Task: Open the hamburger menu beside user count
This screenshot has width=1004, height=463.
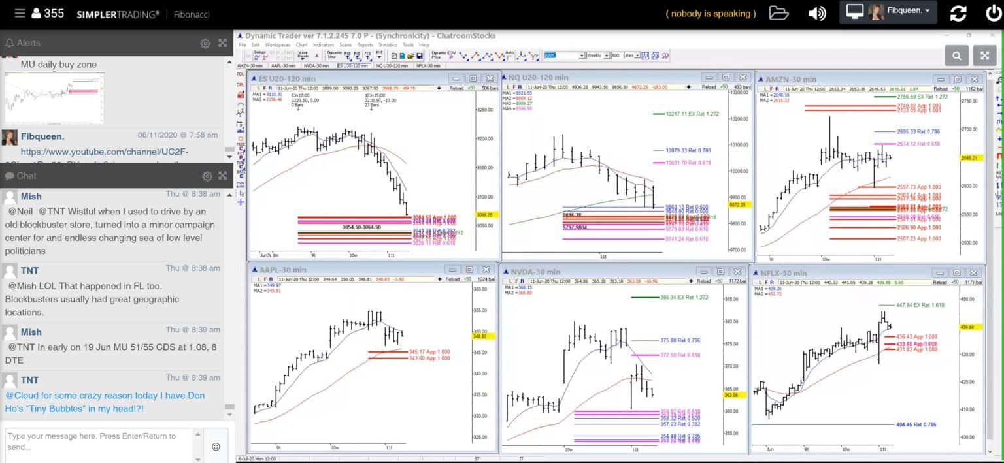Action: (20, 13)
